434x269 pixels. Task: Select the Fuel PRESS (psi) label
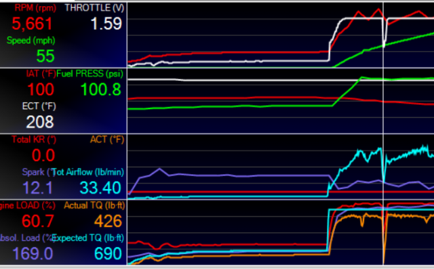click(x=90, y=74)
